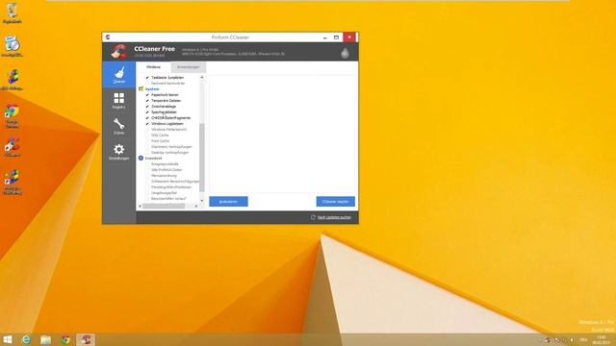The image size is (616, 346).
Task: Click the list's scroll-up arrow
Action: pos(202,77)
